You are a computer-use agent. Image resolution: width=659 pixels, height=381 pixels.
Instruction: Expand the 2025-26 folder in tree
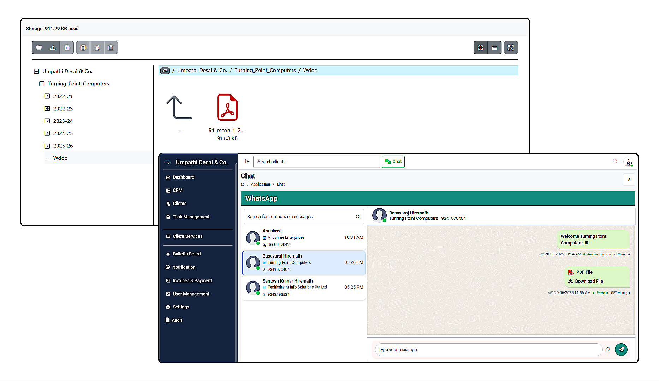(x=47, y=146)
